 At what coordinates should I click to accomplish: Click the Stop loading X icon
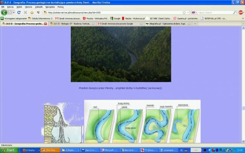point(25,12)
